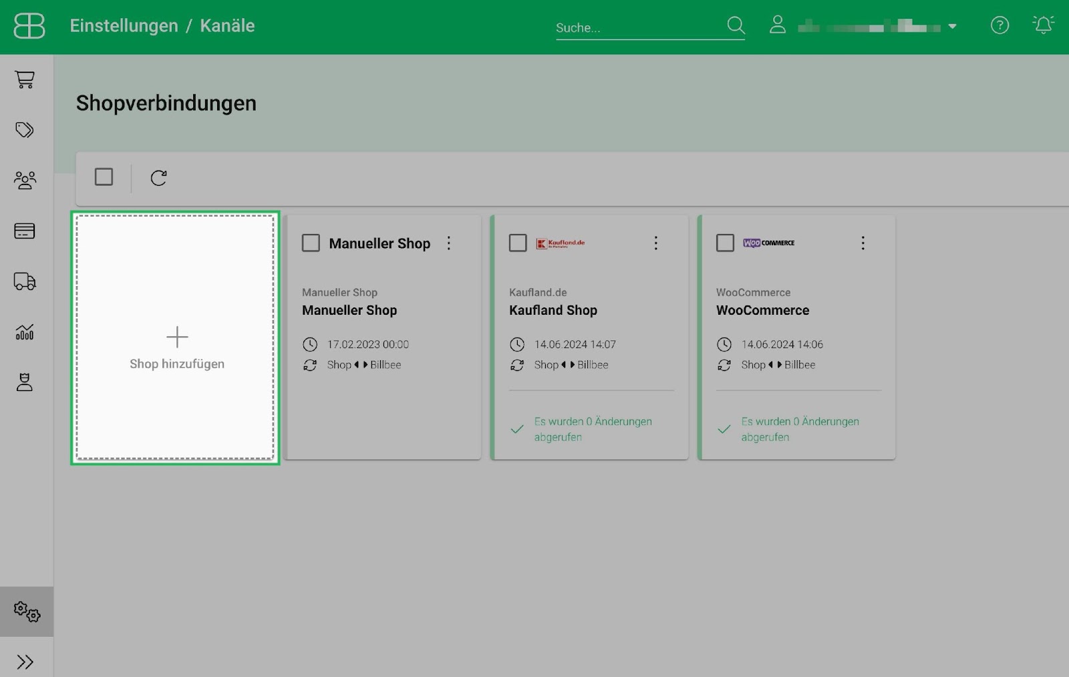Open the Kaufland Shop three-dot menu
This screenshot has height=677, width=1069.
656,243
